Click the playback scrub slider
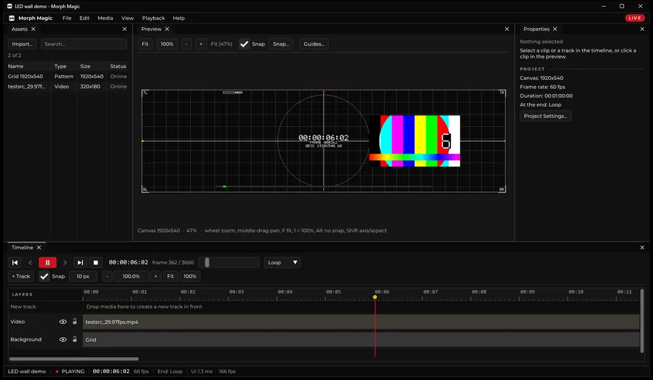This screenshot has width=653, height=380. (229, 262)
